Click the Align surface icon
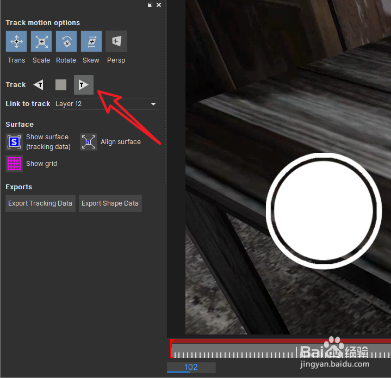 [89, 142]
